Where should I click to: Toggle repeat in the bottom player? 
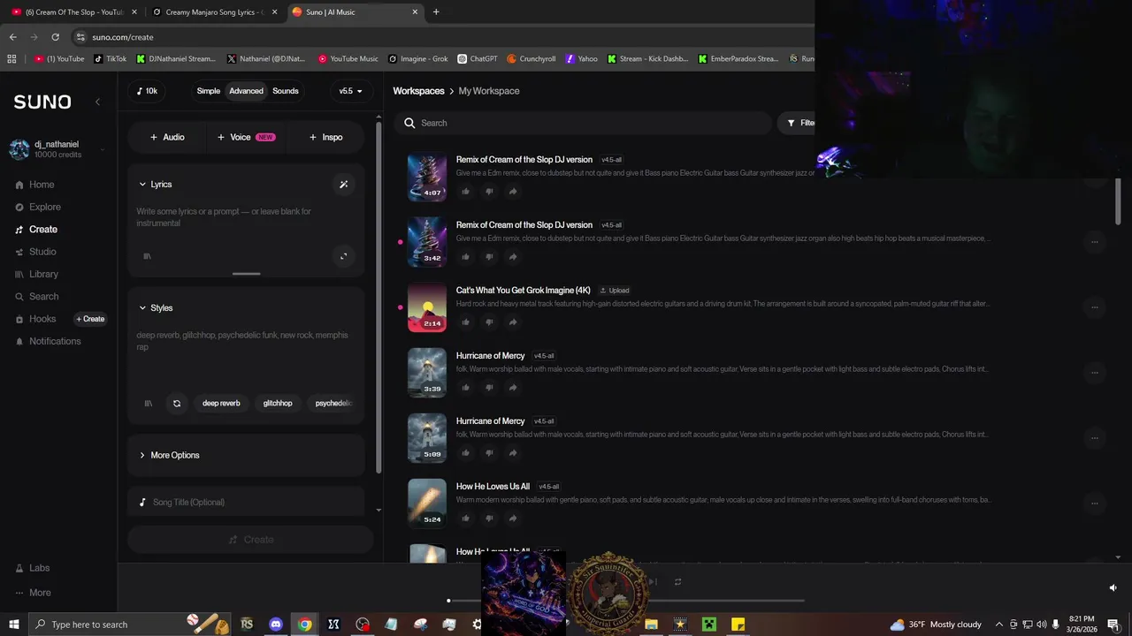click(x=677, y=582)
